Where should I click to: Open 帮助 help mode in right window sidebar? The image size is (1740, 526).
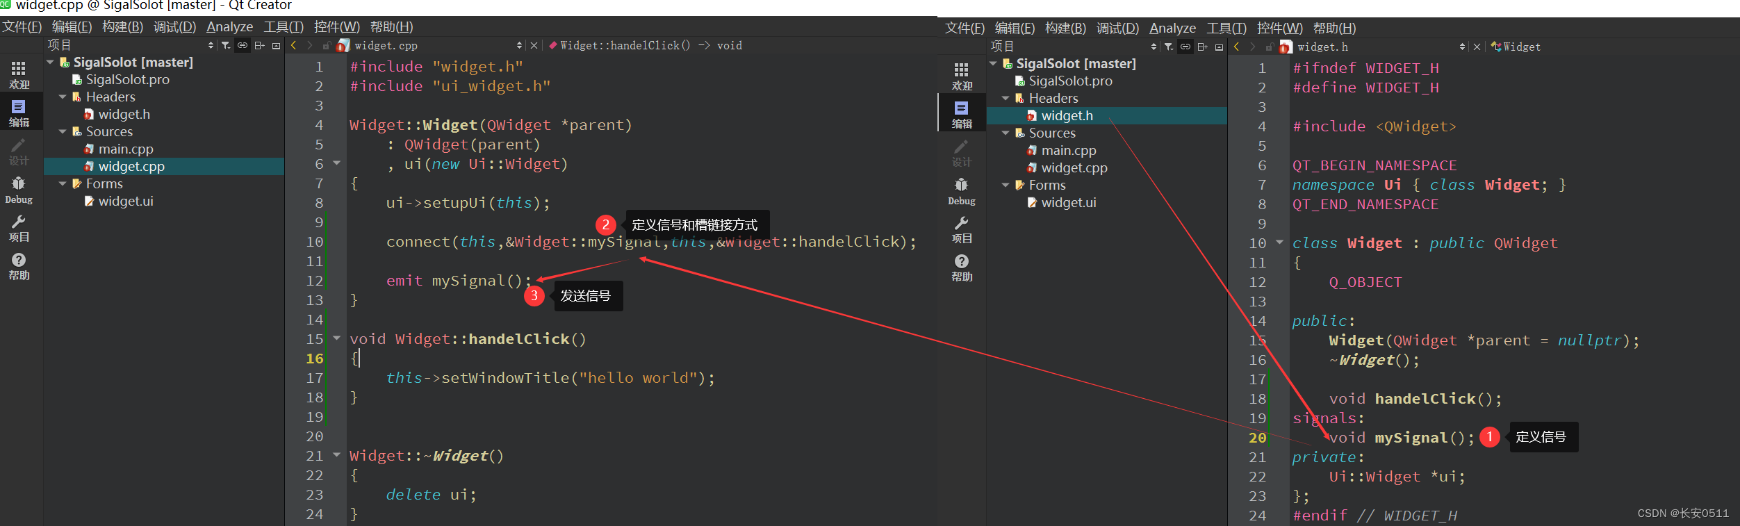(962, 268)
